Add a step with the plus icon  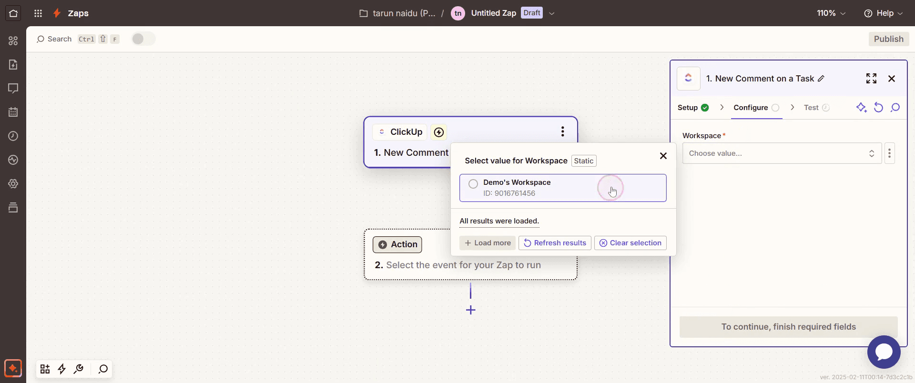tap(471, 310)
